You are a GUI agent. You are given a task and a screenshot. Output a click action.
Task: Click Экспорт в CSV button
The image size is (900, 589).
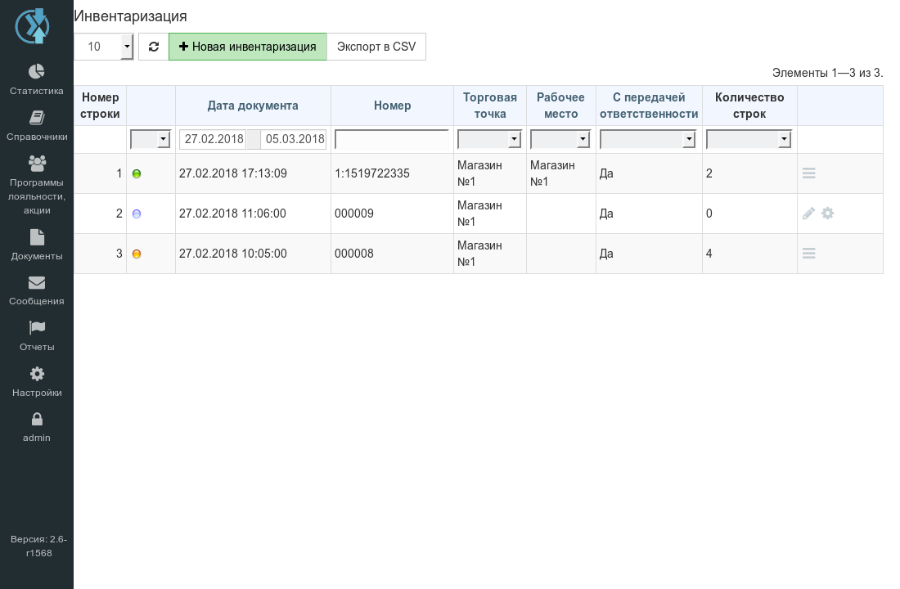376,47
